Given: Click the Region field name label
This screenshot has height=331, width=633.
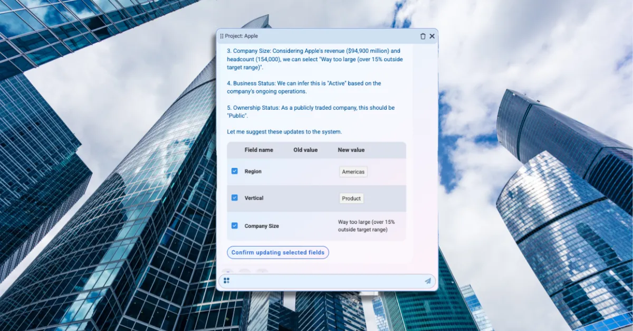Looking at the screenshot, I should coord(253,172).
